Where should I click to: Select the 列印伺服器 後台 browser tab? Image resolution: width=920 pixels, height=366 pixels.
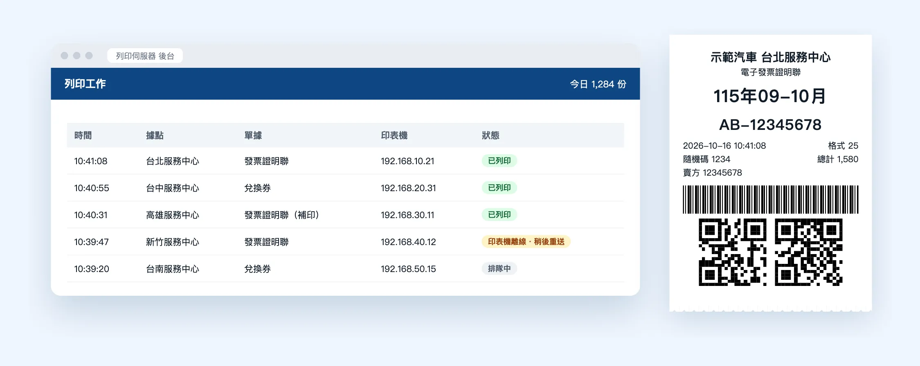[145, 56]
